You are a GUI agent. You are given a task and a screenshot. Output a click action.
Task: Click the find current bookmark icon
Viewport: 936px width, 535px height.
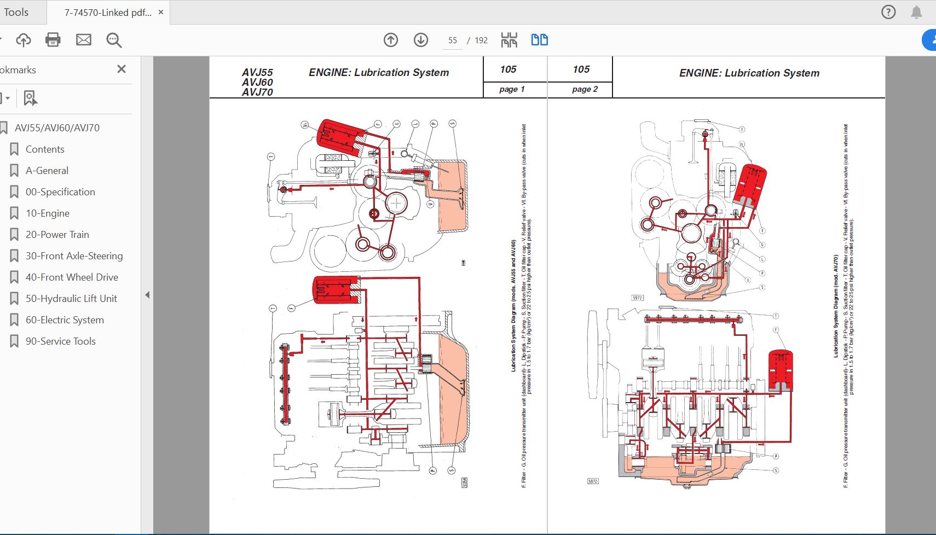point(30,98)
